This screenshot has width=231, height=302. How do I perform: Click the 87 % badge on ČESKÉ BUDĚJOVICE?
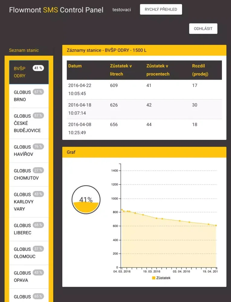click(38, 116)
